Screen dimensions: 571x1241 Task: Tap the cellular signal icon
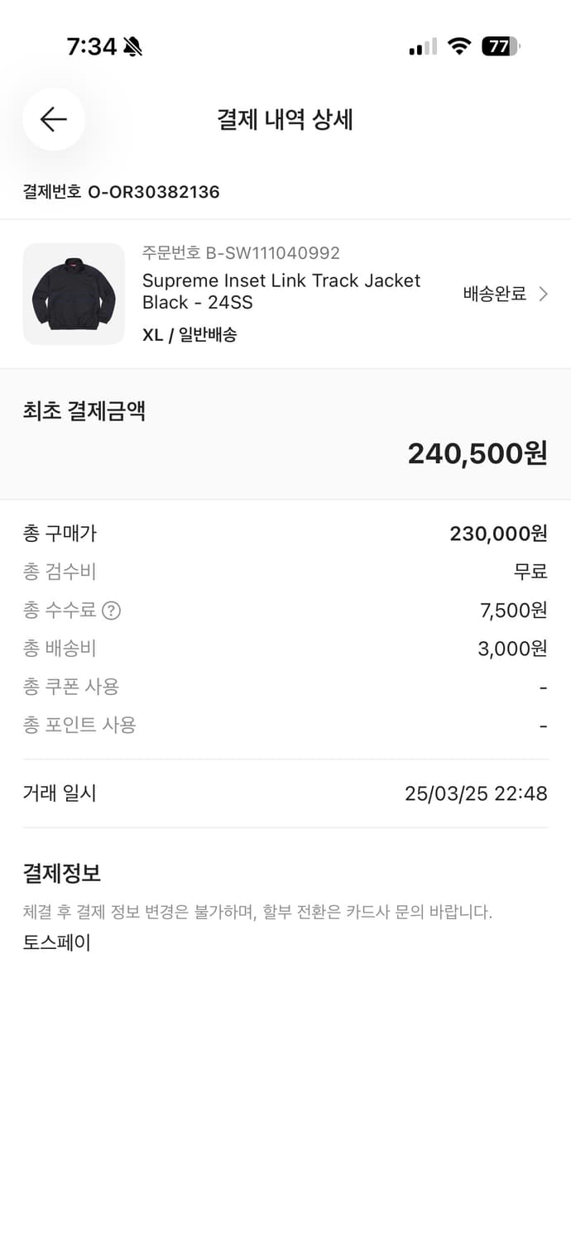pos(420,47)
